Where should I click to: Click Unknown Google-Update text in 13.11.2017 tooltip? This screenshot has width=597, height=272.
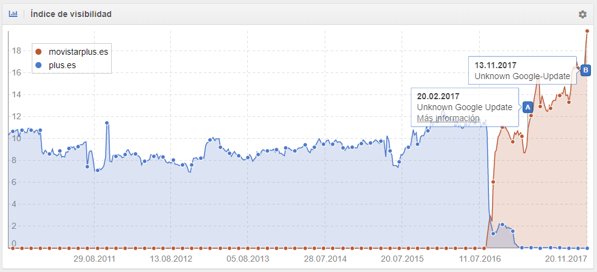click(522, 77)
